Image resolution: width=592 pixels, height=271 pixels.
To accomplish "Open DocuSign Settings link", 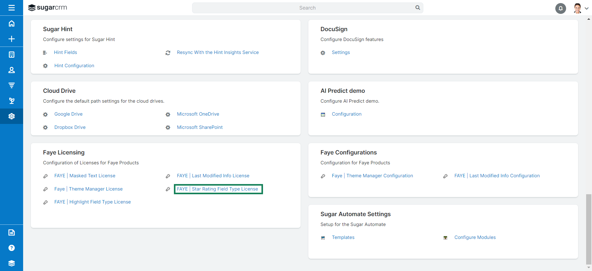I will pos(341,52).
